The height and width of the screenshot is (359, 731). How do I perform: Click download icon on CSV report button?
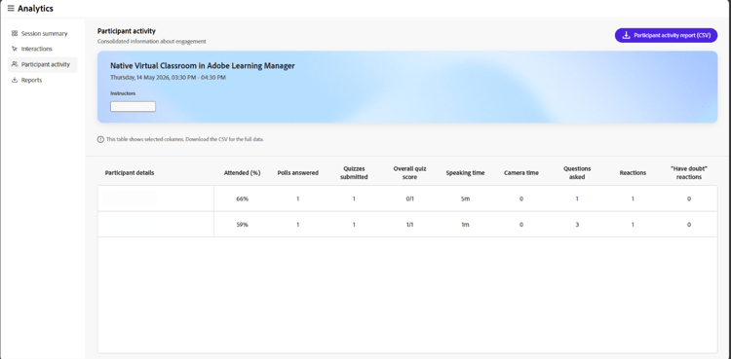(x=626, y=35)
